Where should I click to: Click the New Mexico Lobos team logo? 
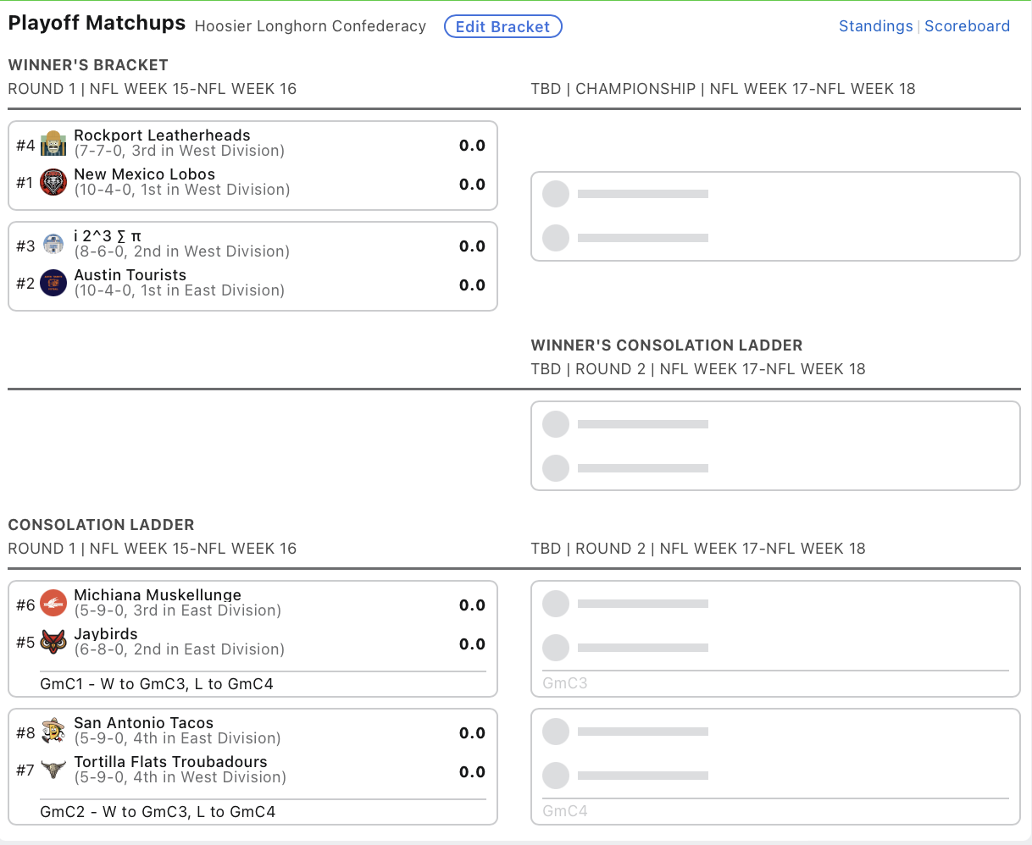tap(53, 183)
